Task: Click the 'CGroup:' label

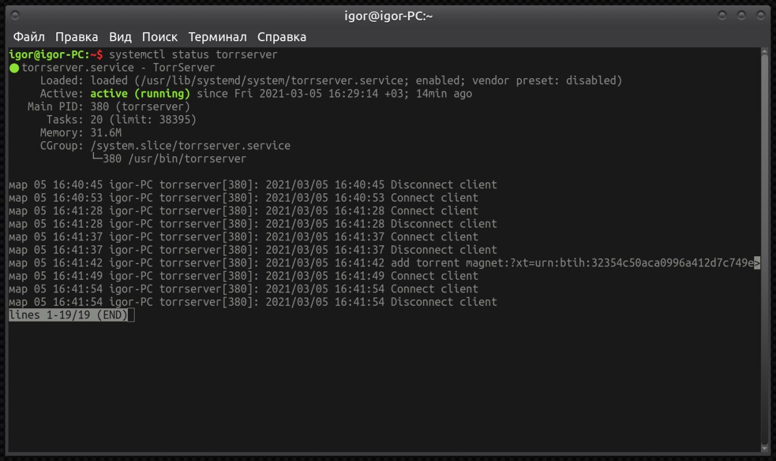Action: pos(62,146)
